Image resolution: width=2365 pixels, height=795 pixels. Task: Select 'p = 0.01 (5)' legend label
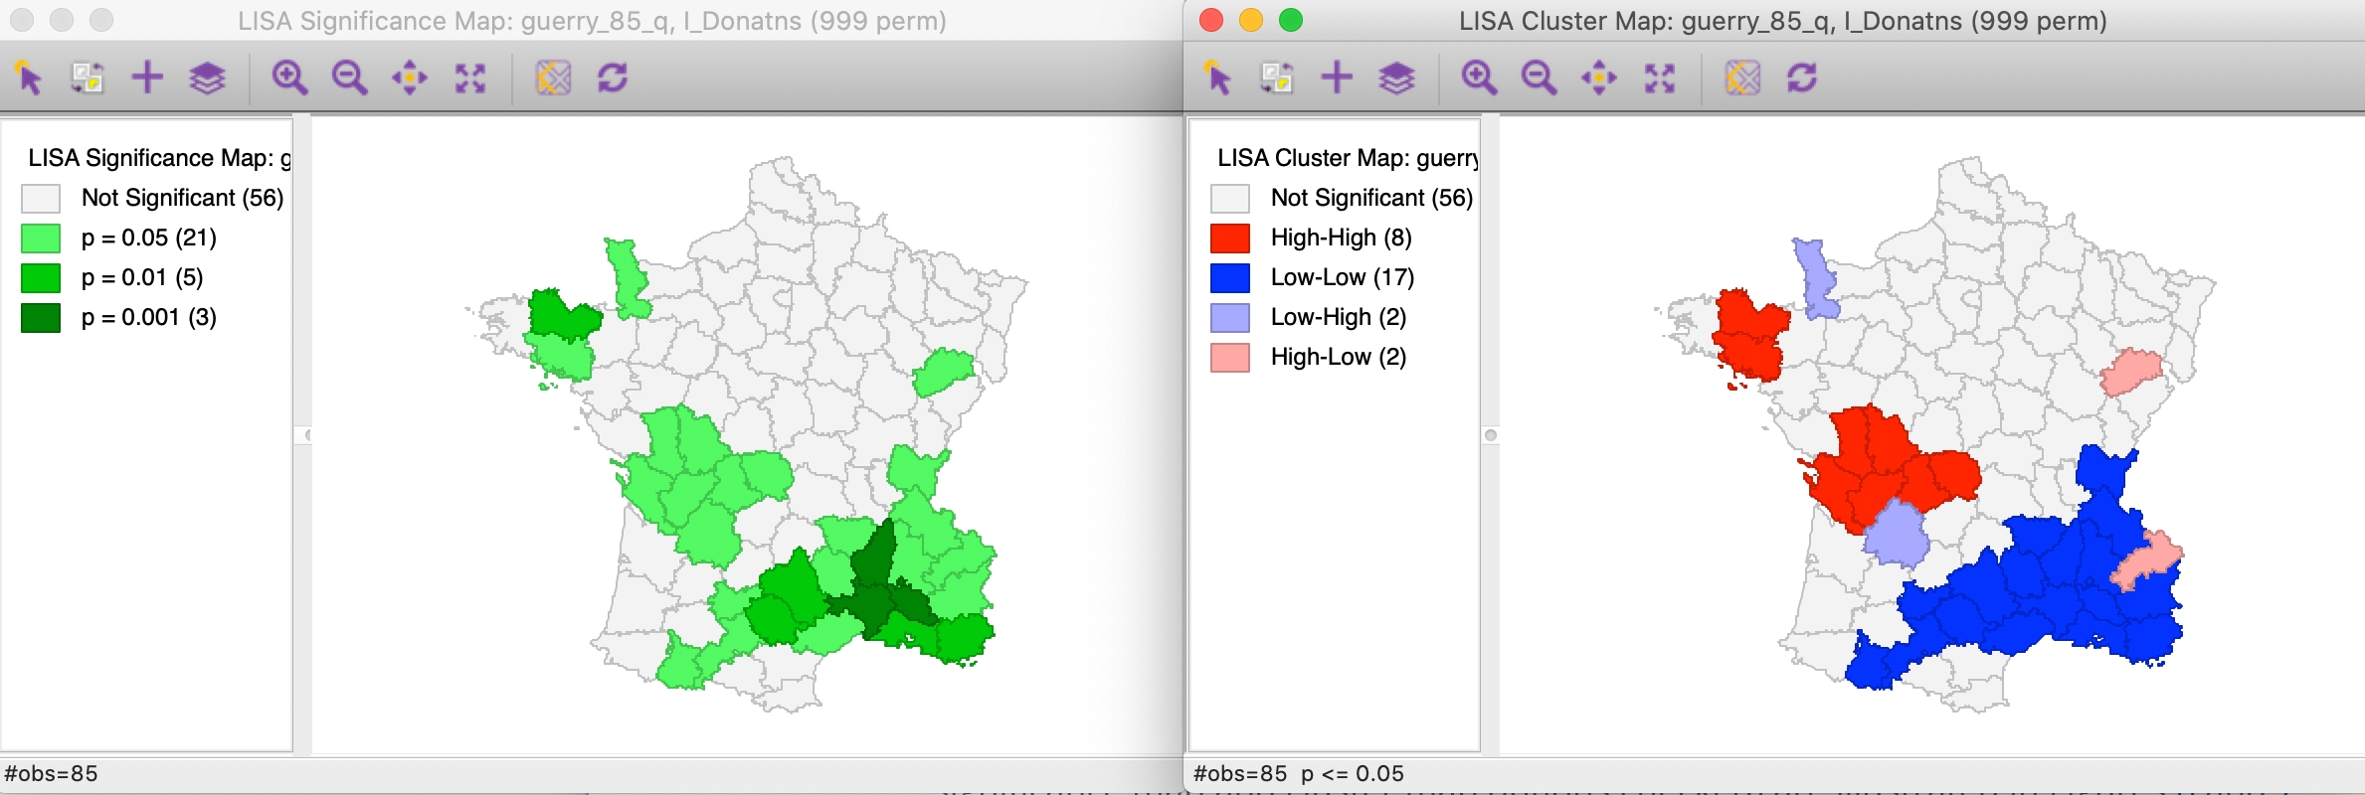point(142,277)
